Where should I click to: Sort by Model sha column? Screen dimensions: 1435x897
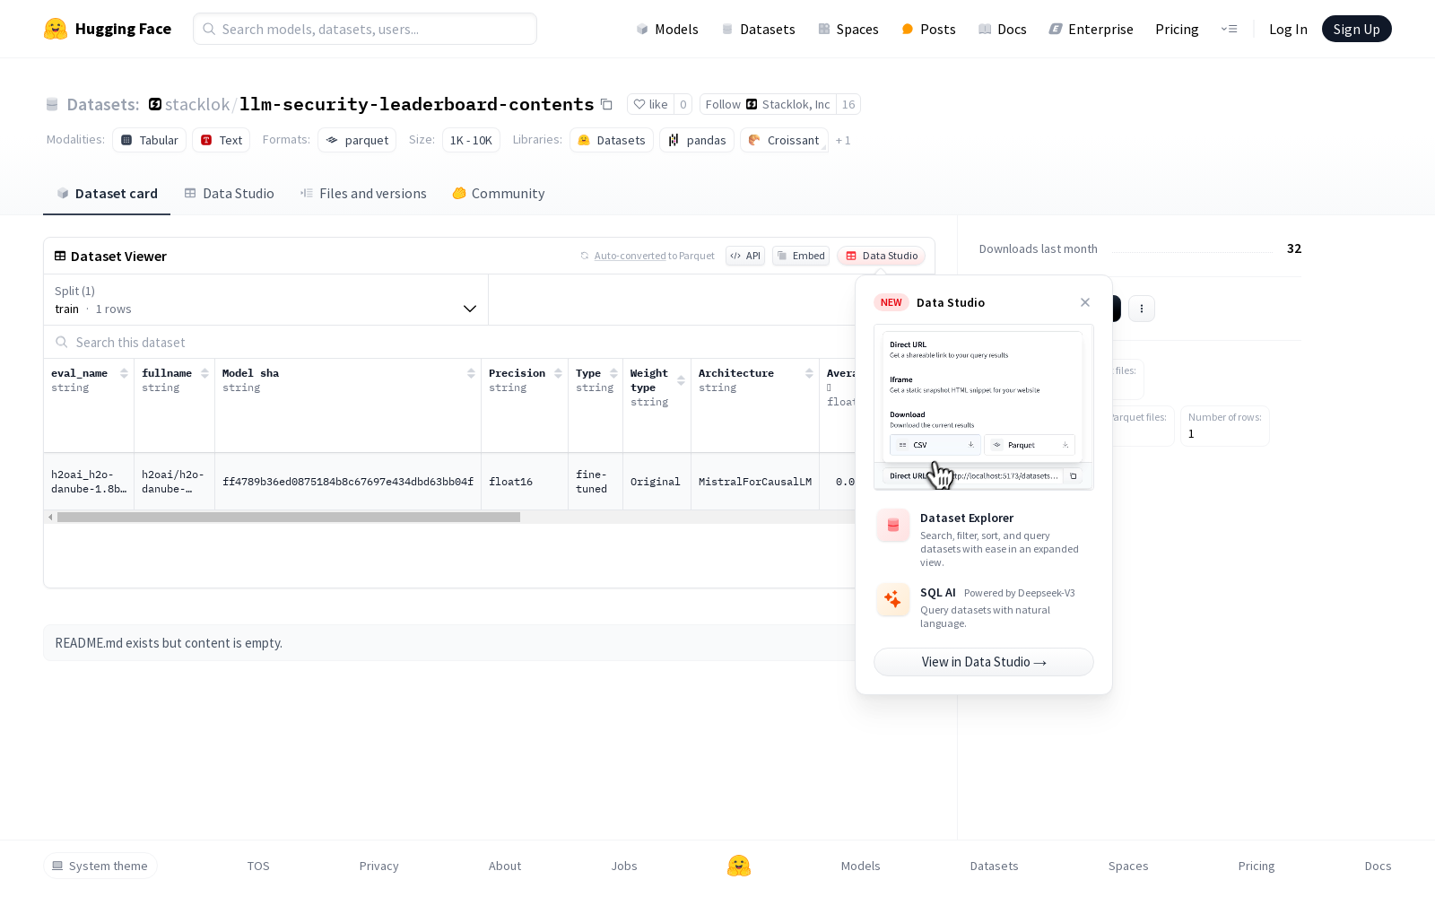471,373
